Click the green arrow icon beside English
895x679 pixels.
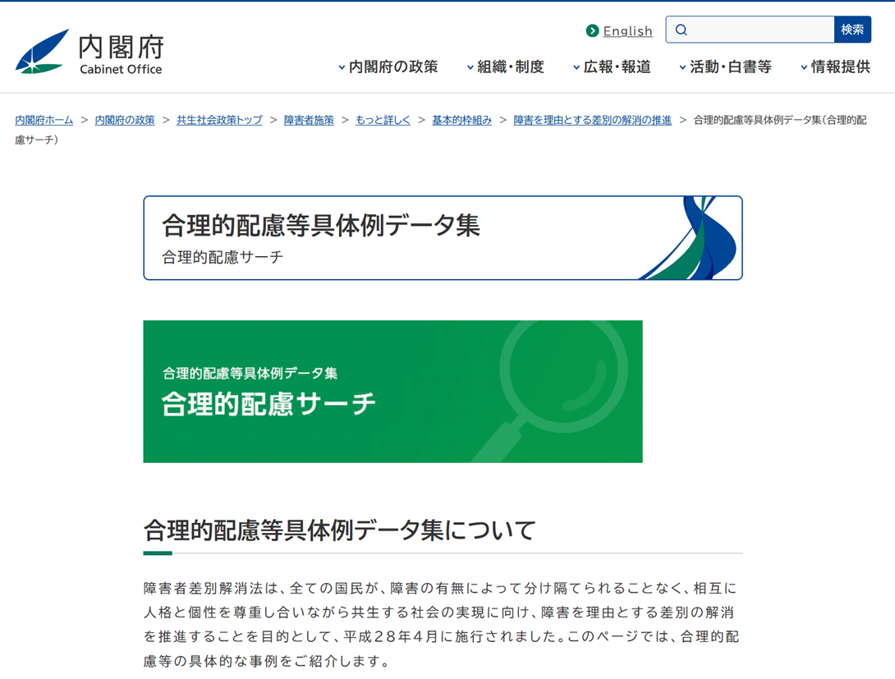click(x=592, y=31)
